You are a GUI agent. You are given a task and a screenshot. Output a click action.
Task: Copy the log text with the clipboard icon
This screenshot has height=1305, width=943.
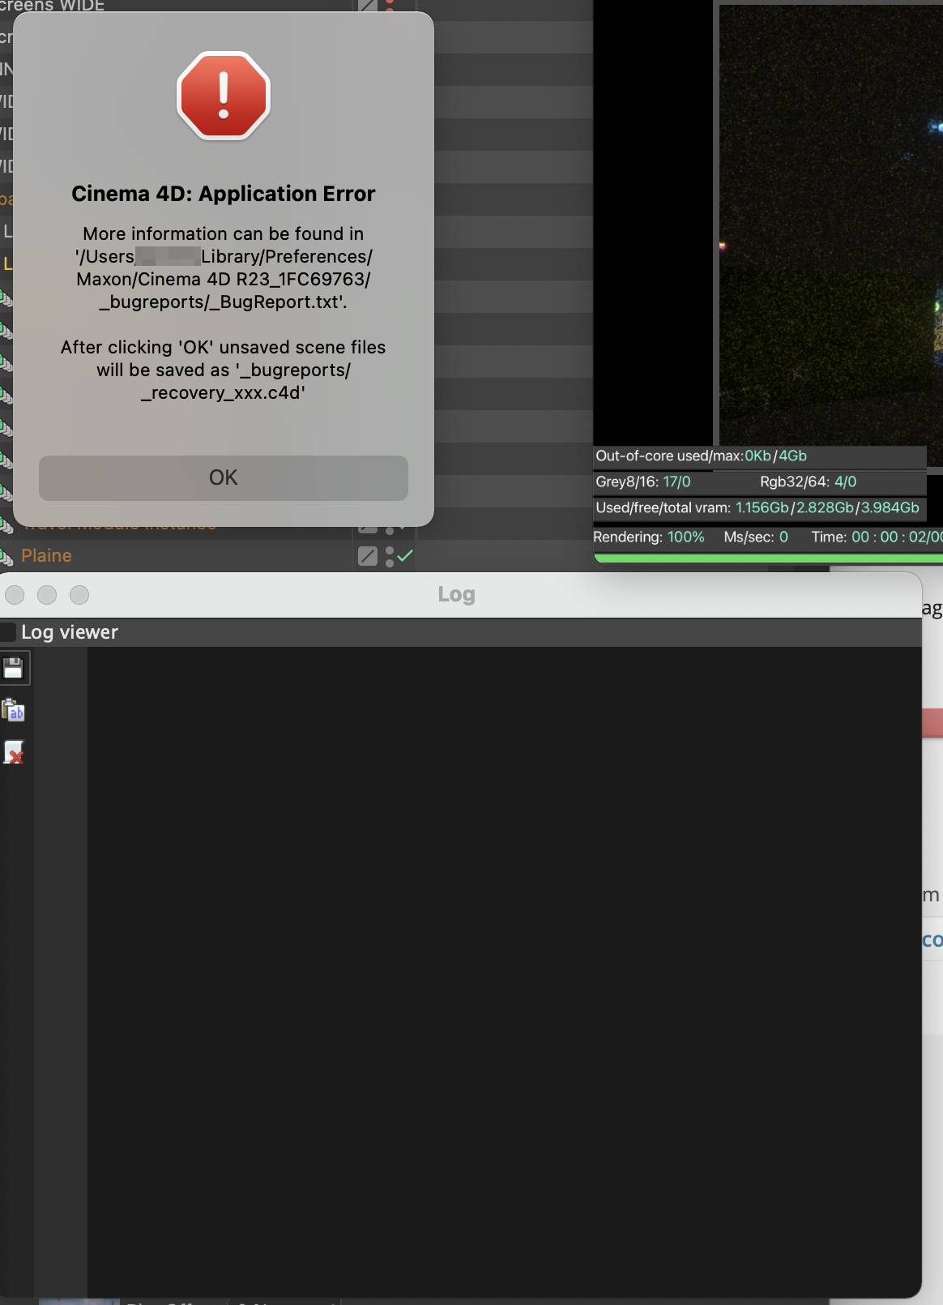coord(13,711)
